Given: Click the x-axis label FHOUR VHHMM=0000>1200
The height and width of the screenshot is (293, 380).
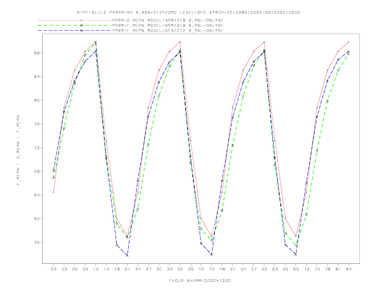Looking at the screenshot, I should [x=200, y=281].
